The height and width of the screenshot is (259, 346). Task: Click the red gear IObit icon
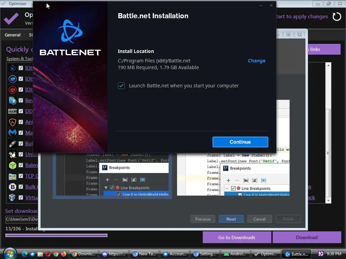point(13,90)
